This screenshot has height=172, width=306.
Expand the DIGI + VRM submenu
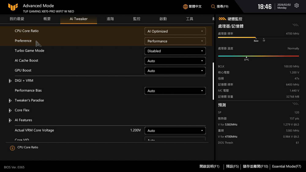click(10, 81)
